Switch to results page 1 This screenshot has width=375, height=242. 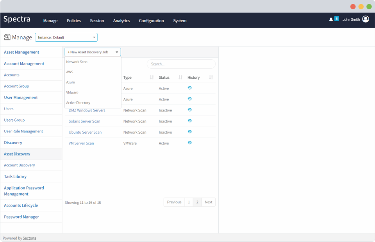click(189, 202)
